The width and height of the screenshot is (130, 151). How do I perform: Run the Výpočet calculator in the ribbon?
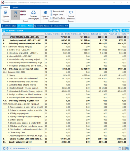click(x=6, y=14)
